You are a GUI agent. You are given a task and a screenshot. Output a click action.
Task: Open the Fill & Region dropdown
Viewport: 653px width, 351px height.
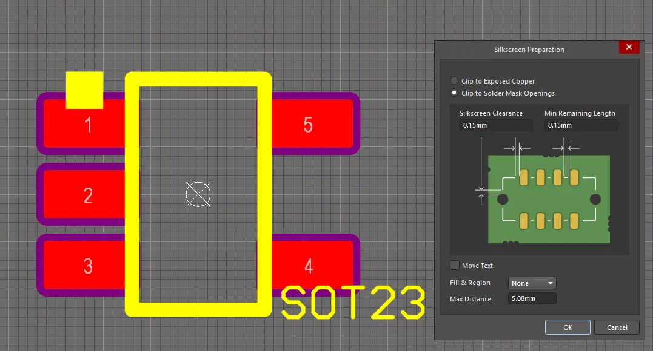532,283
